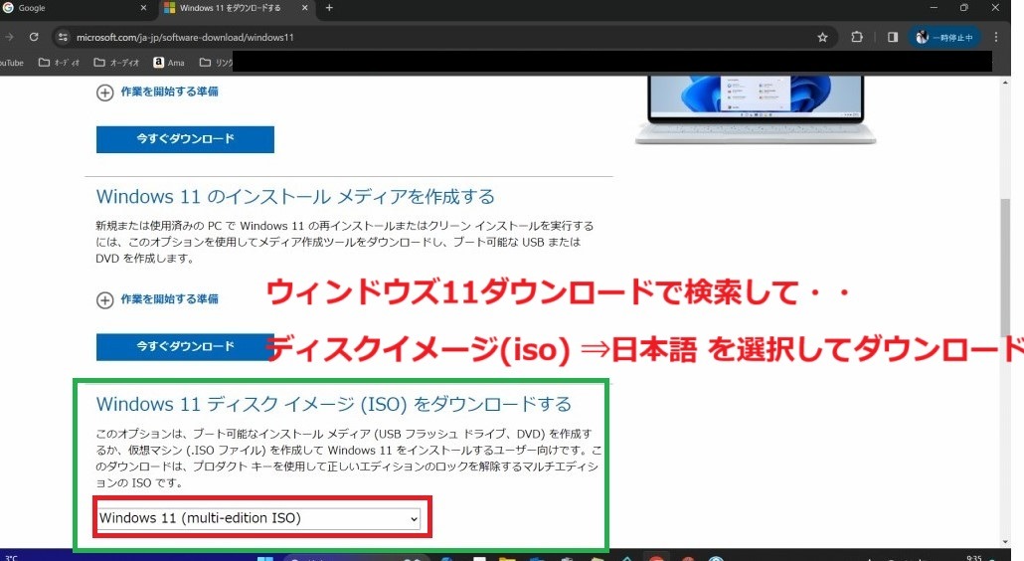Open the オーディオ folder beside the Ama bookmark

tap(117, 63)
